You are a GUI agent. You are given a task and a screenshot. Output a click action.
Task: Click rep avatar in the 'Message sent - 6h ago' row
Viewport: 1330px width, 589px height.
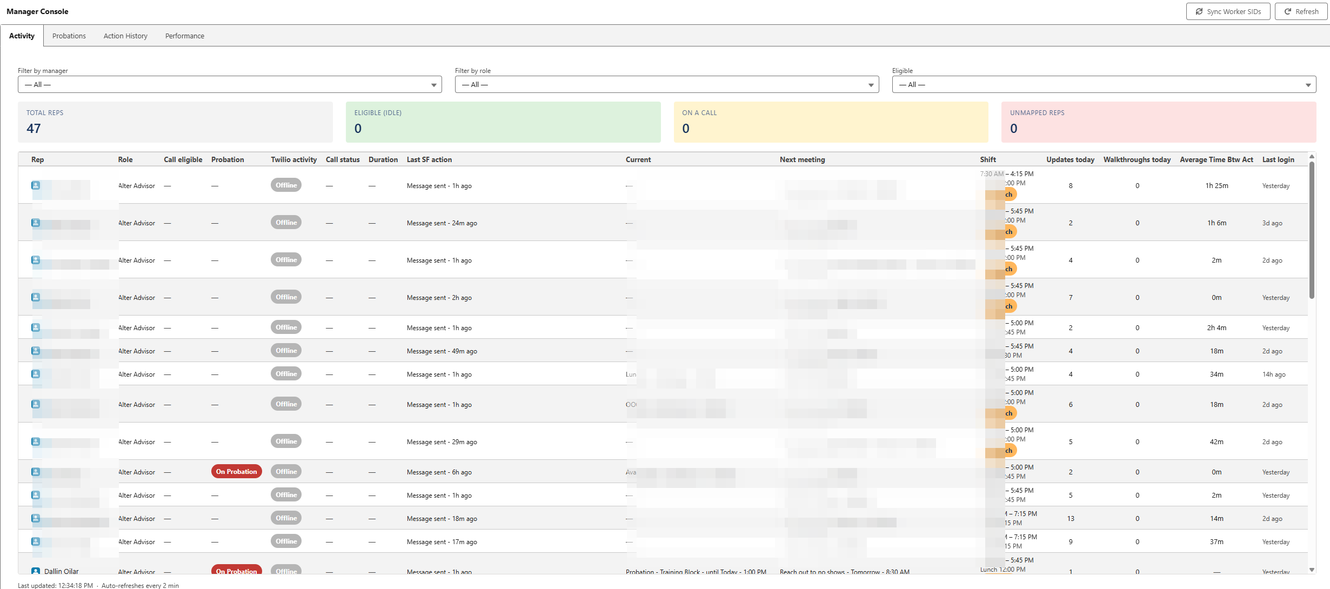(x=36, y=472)
